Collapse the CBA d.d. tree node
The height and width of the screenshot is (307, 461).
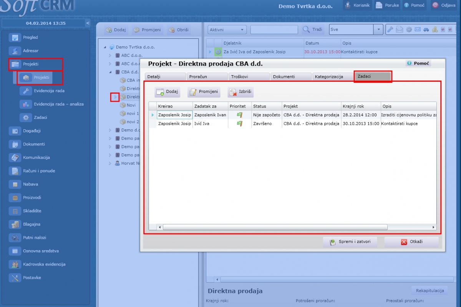110,72
